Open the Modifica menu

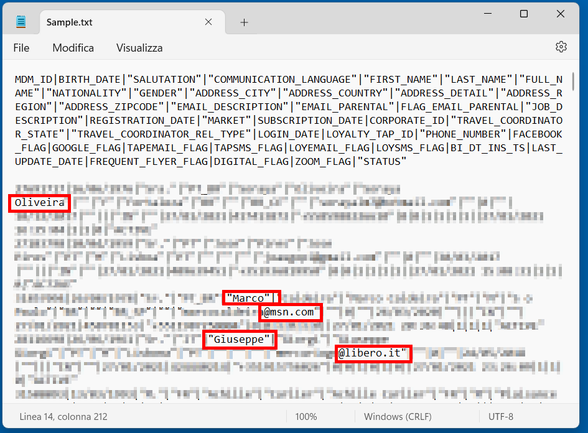[73, 48]
